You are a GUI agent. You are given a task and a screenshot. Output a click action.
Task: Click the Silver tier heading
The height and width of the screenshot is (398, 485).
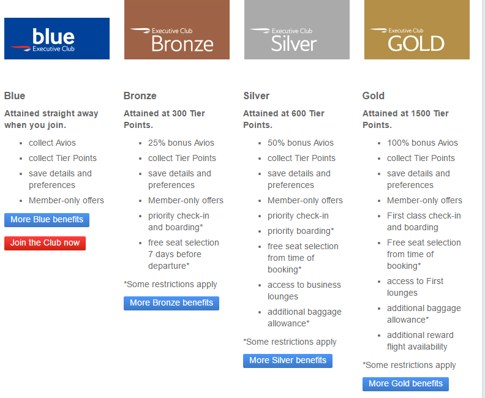coord(257,96)
